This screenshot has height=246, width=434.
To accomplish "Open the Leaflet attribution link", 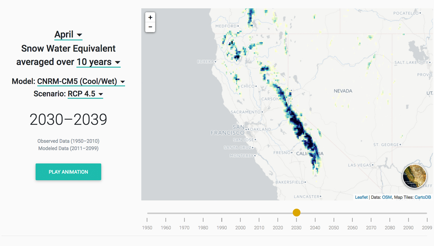I will coord(361,197).
